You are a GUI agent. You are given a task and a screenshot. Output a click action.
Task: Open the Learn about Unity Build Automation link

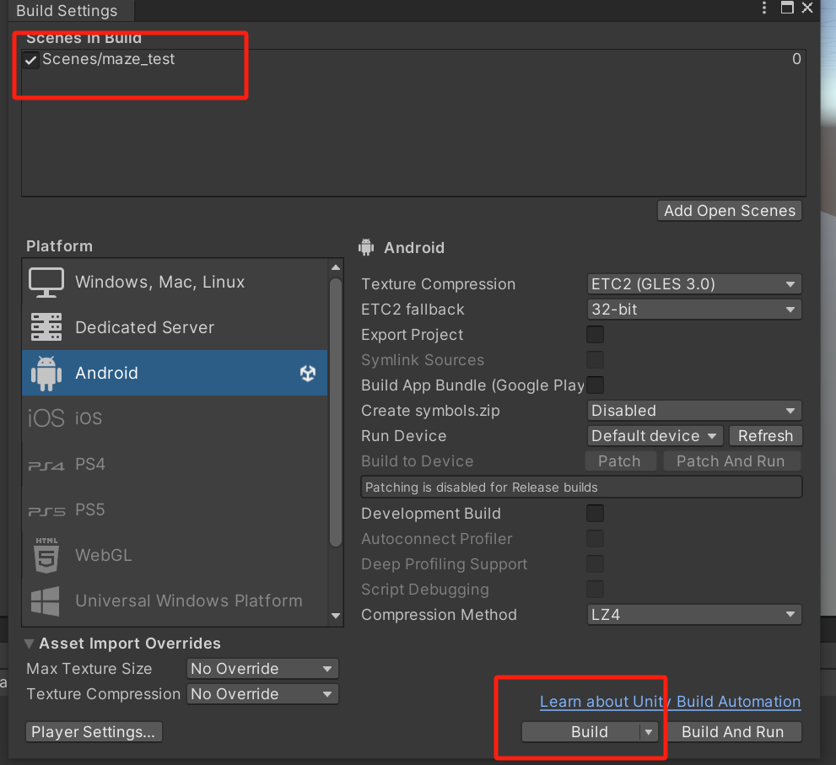(x=670, y=702)
